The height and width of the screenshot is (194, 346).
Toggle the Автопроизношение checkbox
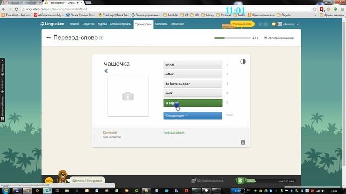[x=265, y=38]
